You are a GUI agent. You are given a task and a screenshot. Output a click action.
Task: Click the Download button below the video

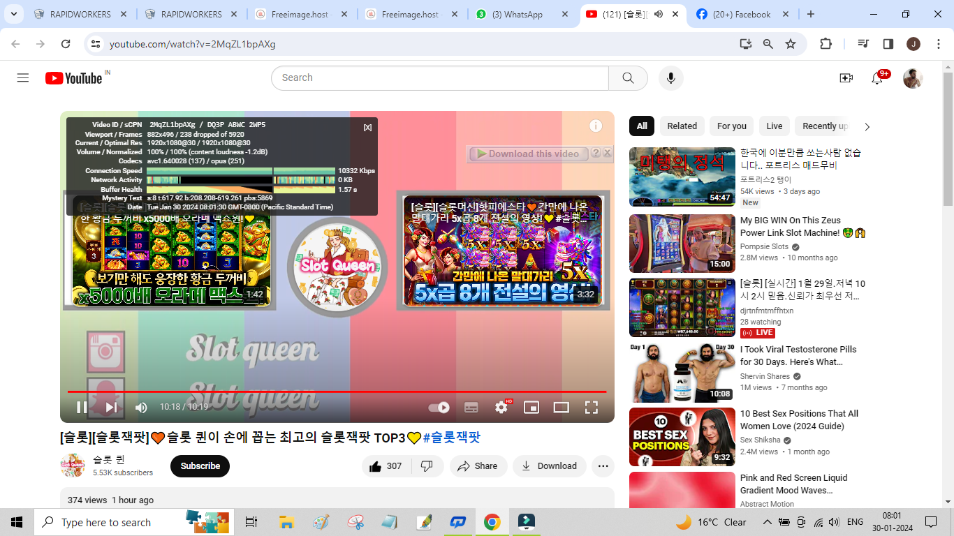[x=550, y=466]
